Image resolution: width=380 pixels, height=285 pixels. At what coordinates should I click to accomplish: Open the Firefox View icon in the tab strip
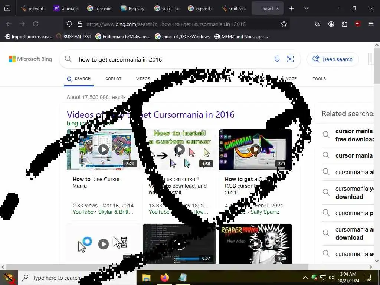pos(7,9)
